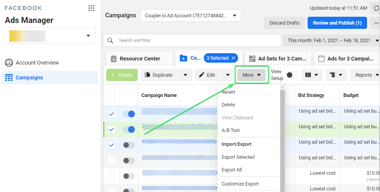
Task: Click the search magnifier icon
Action: click(x=110, y=41)
